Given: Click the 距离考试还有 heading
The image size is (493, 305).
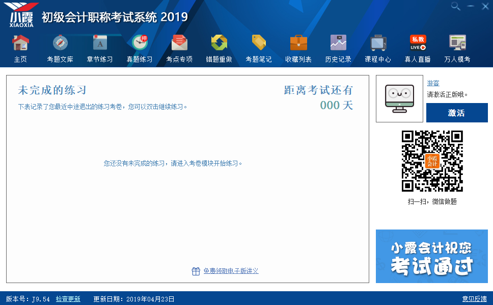Looking at the screenshot, I should [318, 90].
